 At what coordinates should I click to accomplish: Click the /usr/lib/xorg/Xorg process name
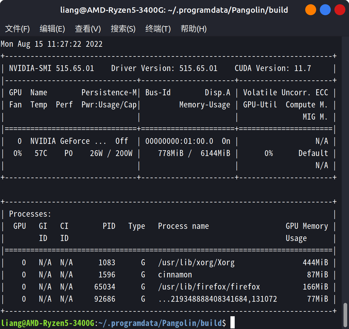click(196, 263)
